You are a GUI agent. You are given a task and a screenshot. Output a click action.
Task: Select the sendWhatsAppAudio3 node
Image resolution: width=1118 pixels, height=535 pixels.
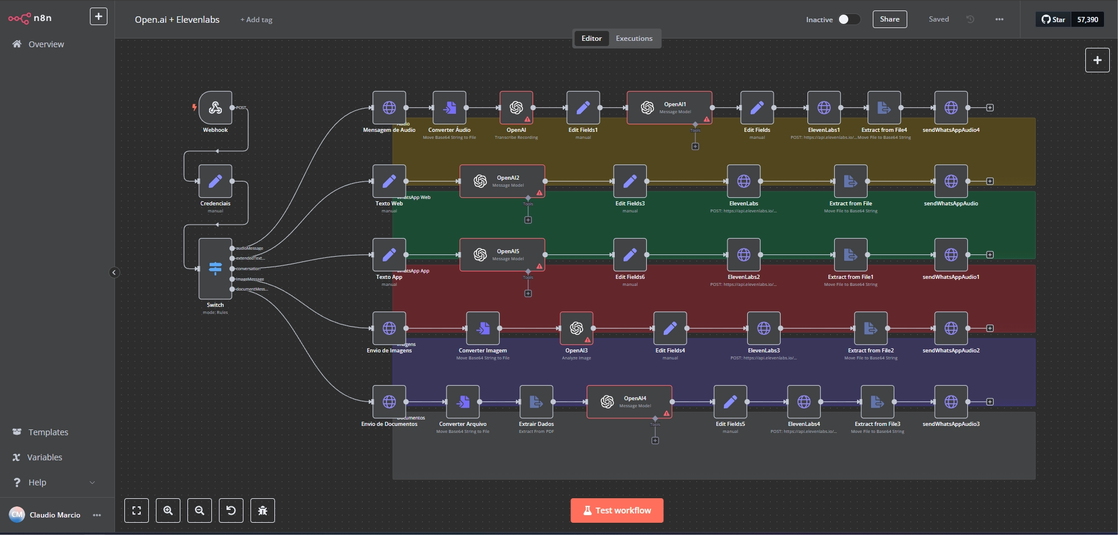[x=951, y=401]
